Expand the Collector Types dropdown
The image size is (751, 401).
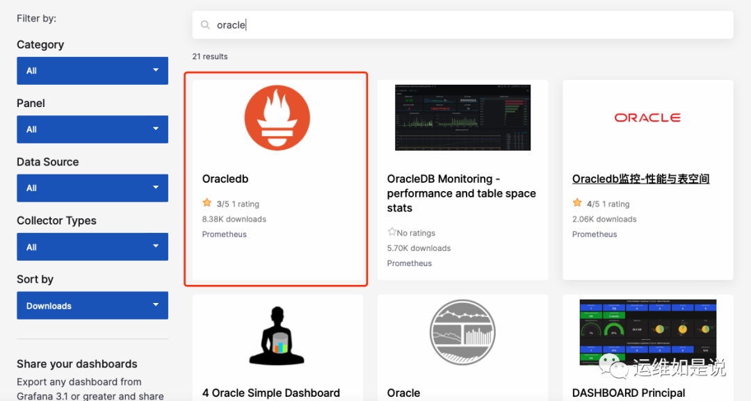pos(92,247)
